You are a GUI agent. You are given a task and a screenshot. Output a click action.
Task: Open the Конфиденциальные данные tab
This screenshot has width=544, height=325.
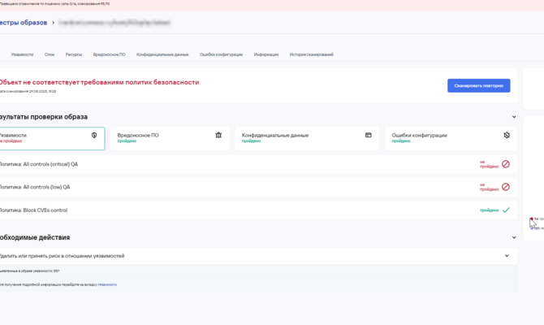[162, 54]
